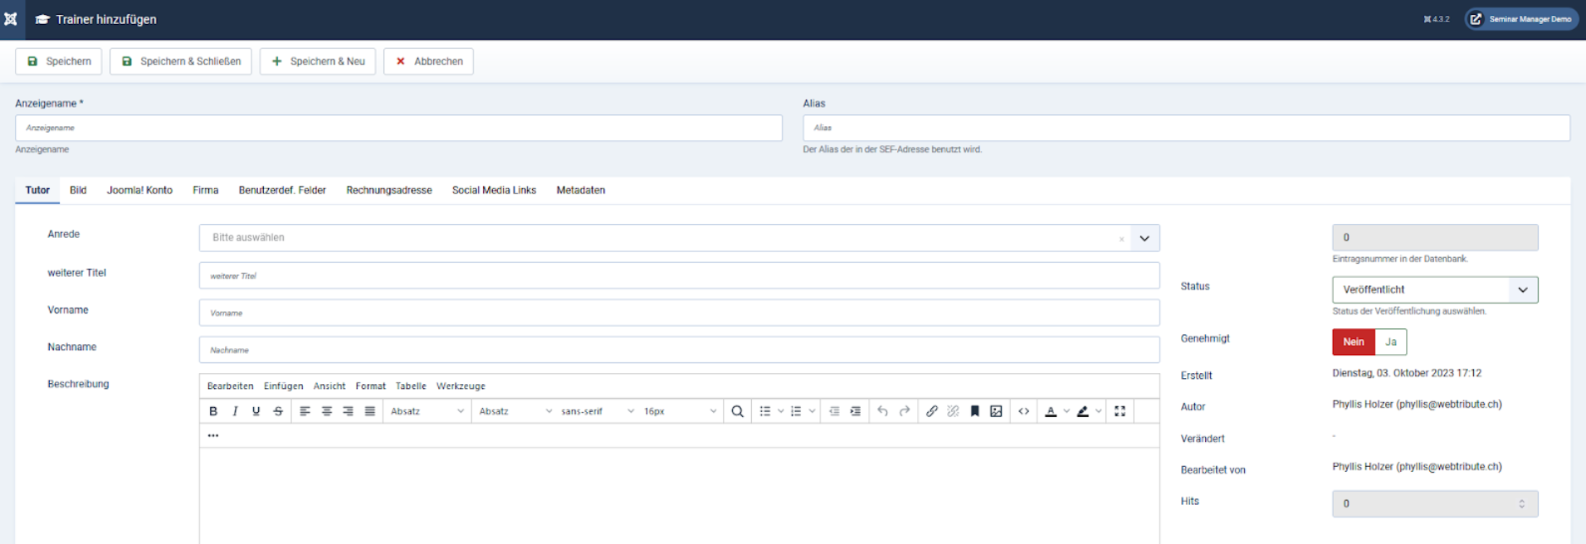Open the sans-serif font family dropdown

pyautogui.click(x=597, y=411)
